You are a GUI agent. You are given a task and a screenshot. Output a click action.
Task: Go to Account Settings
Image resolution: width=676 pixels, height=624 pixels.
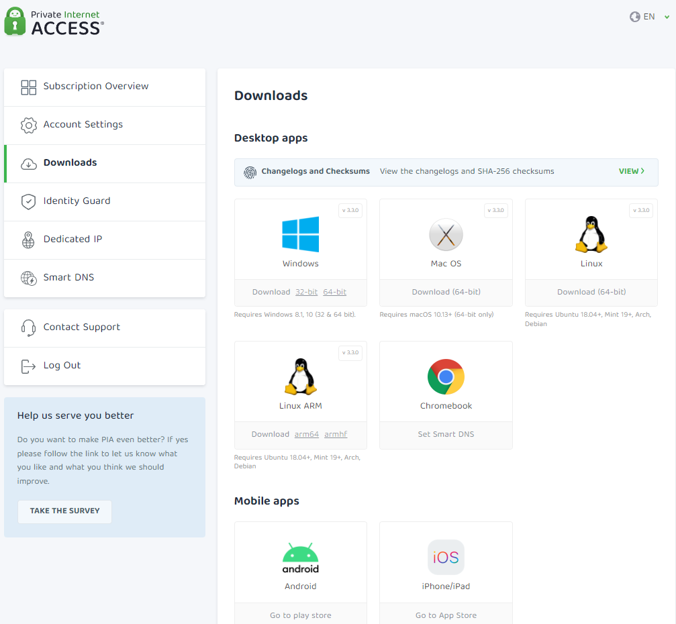click(x=83, y=125)
